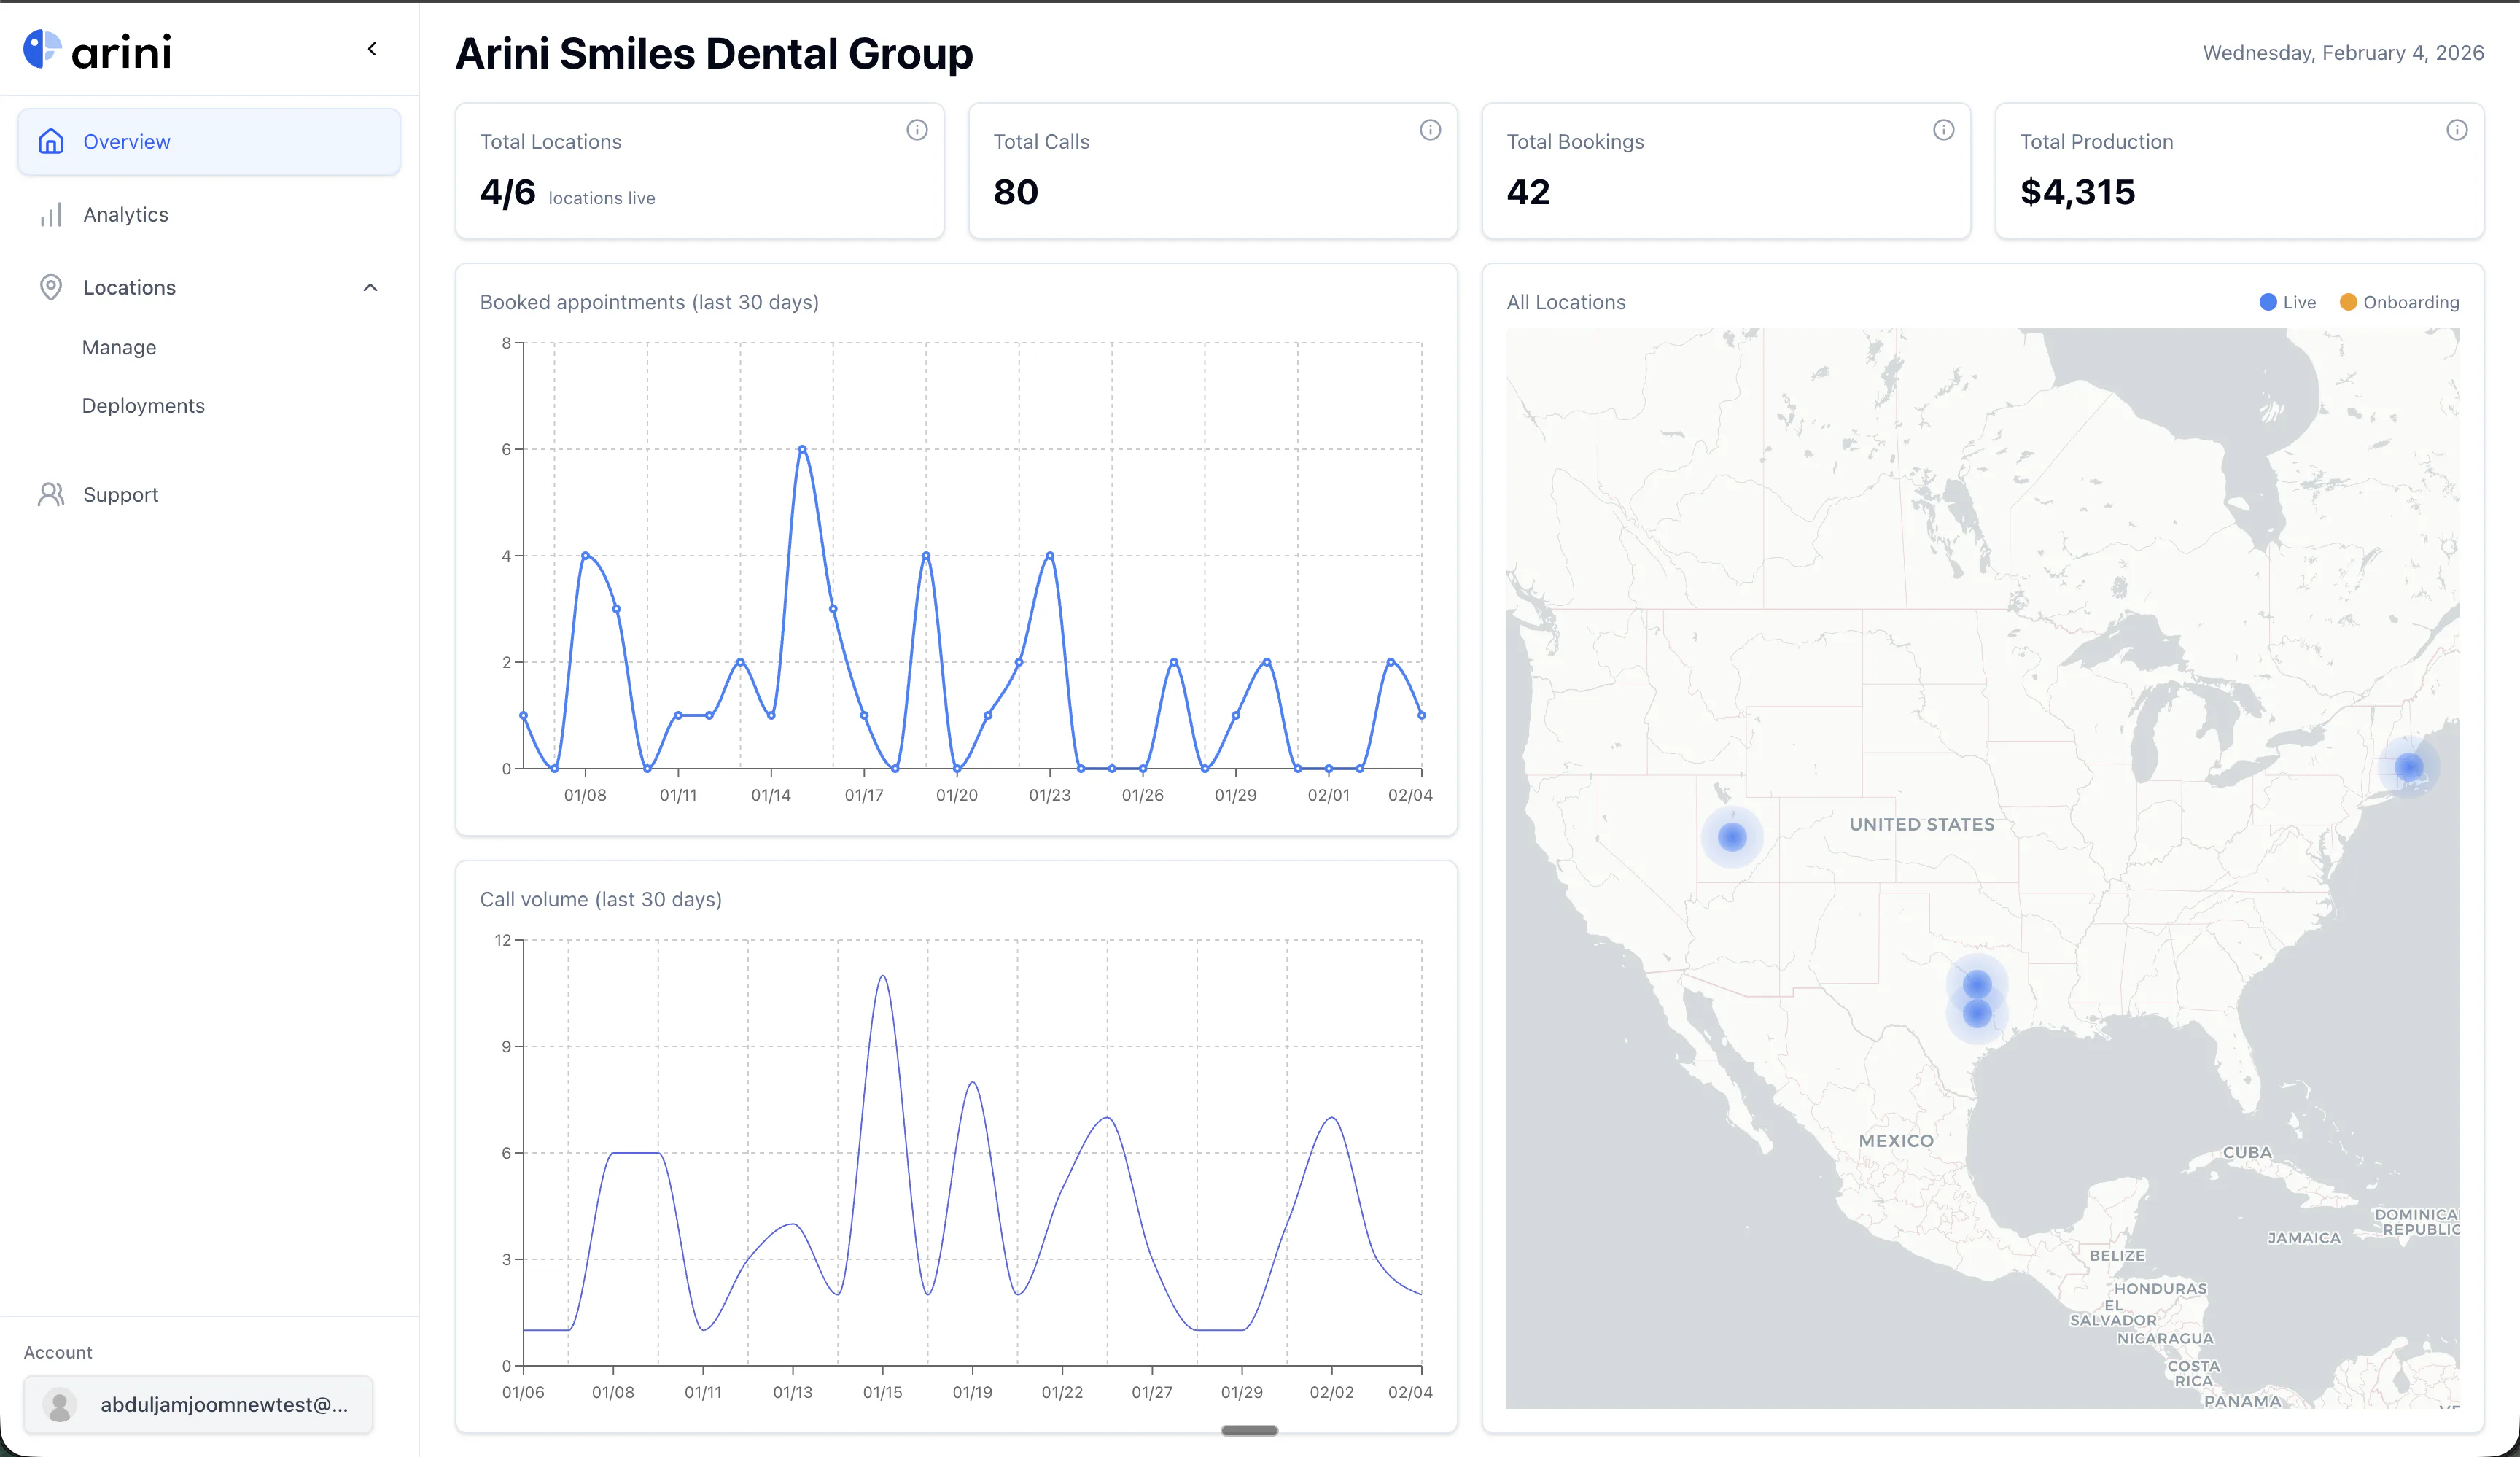Open info tooltip for Total Production
2520x1457 pixels.
point(2456,130)
